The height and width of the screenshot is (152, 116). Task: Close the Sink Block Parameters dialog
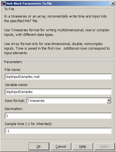pos(112,4)
